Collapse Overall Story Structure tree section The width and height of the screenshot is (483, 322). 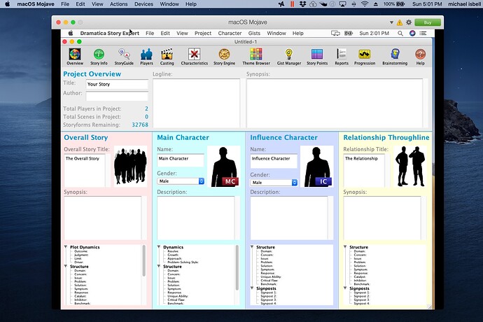coord(66,266)
